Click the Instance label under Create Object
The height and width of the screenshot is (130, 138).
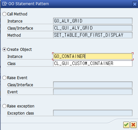click(x=15, y=57)
